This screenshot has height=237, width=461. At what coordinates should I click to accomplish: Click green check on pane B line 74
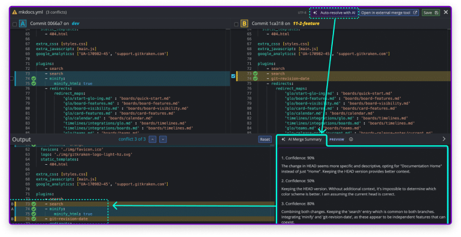[x=255, y=79]
